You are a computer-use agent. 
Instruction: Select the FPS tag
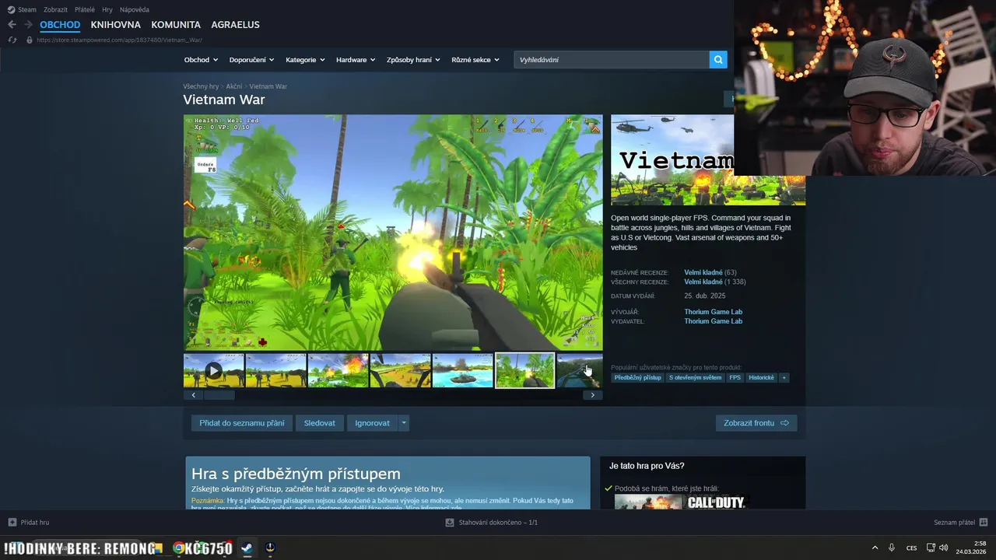pos(735,377)
